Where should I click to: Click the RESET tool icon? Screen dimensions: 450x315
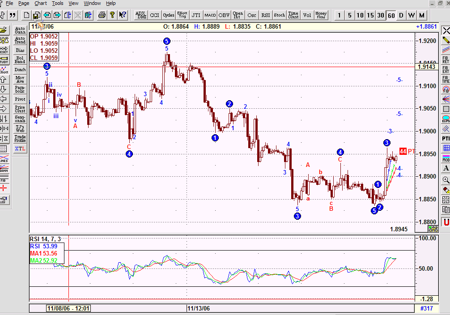pyautogui.click(x=4, y=50)
